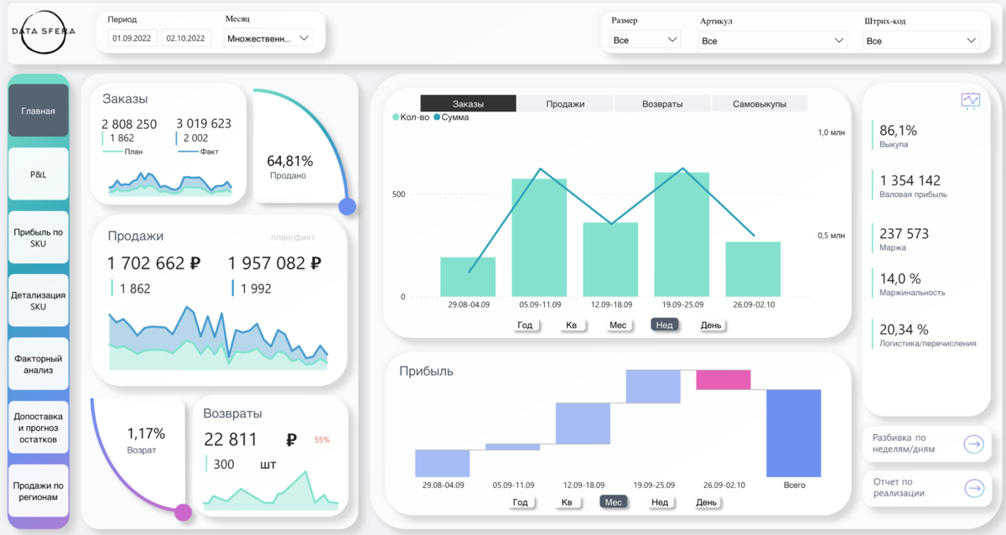Image resolution: width=1006 pixels, height=535 pixels.
Task: Set orders chart granularity to Год
Action: [525, 325]
